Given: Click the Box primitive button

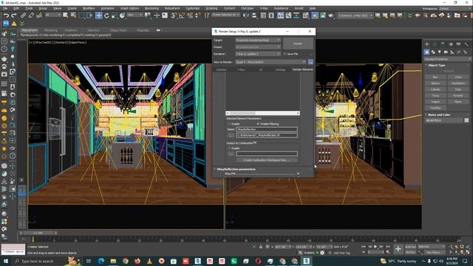Looking at the screenshot, I should click(435, 77).
